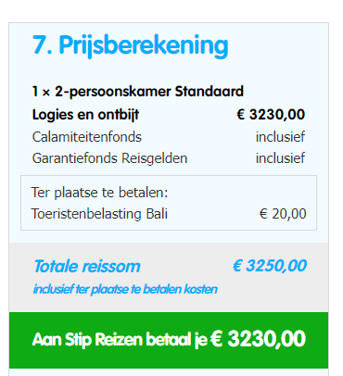
Task: Click 'inclusief' next to Calamiteitenfonds
Action: 280,137
